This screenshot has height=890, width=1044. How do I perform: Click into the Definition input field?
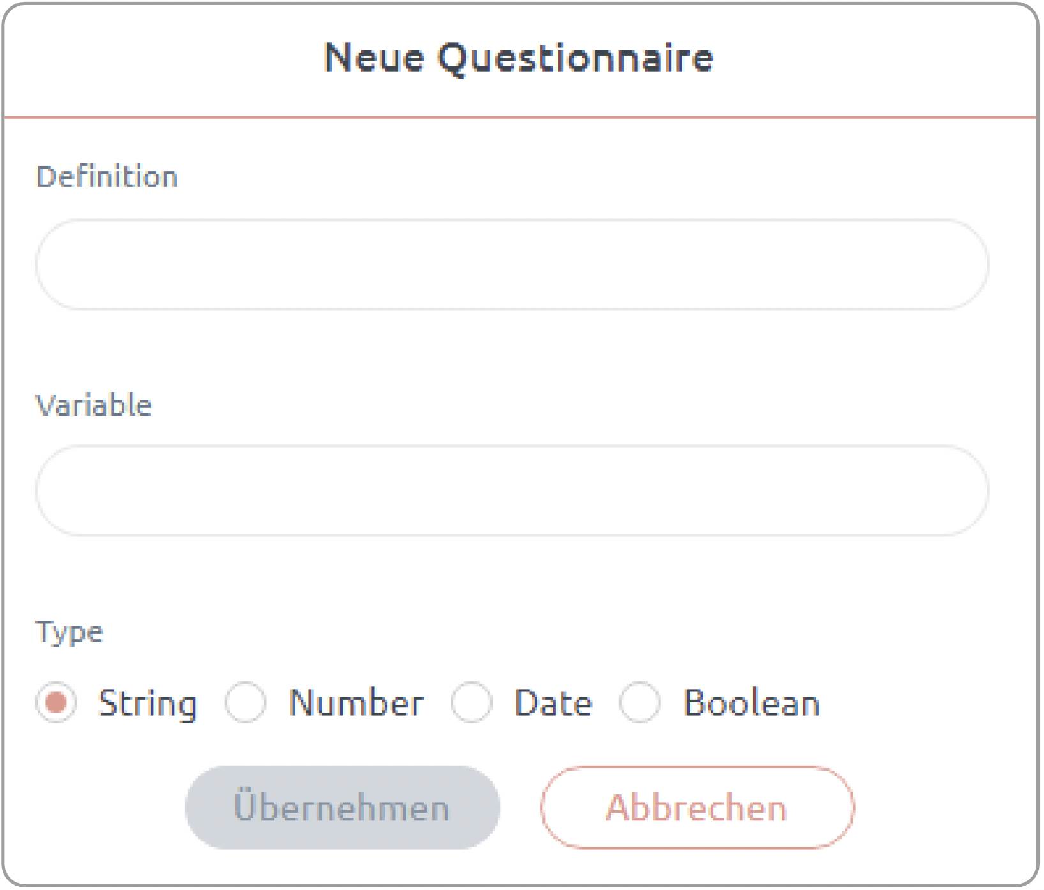[512, 264]
